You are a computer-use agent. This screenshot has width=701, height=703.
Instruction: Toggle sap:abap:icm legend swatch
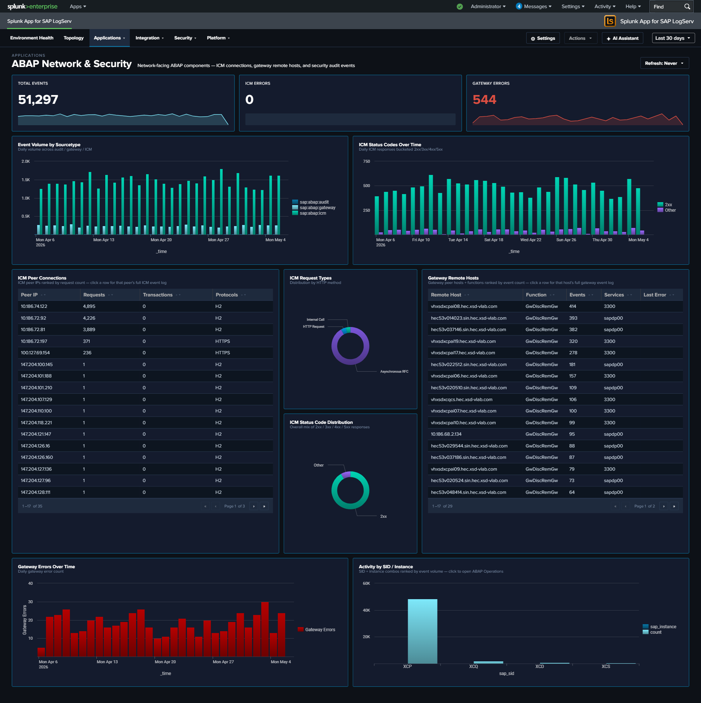[x=295, y=213]
